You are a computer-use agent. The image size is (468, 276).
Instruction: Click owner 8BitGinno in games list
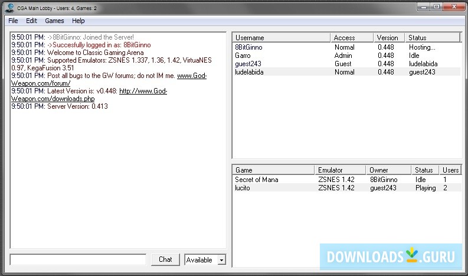384,180
